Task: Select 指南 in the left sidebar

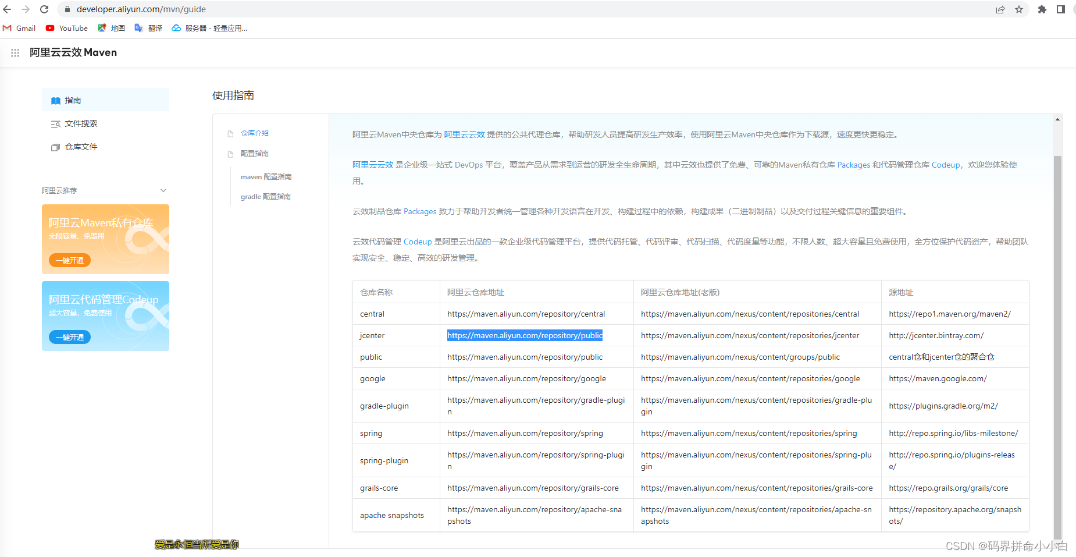Action: coord(105,100)
